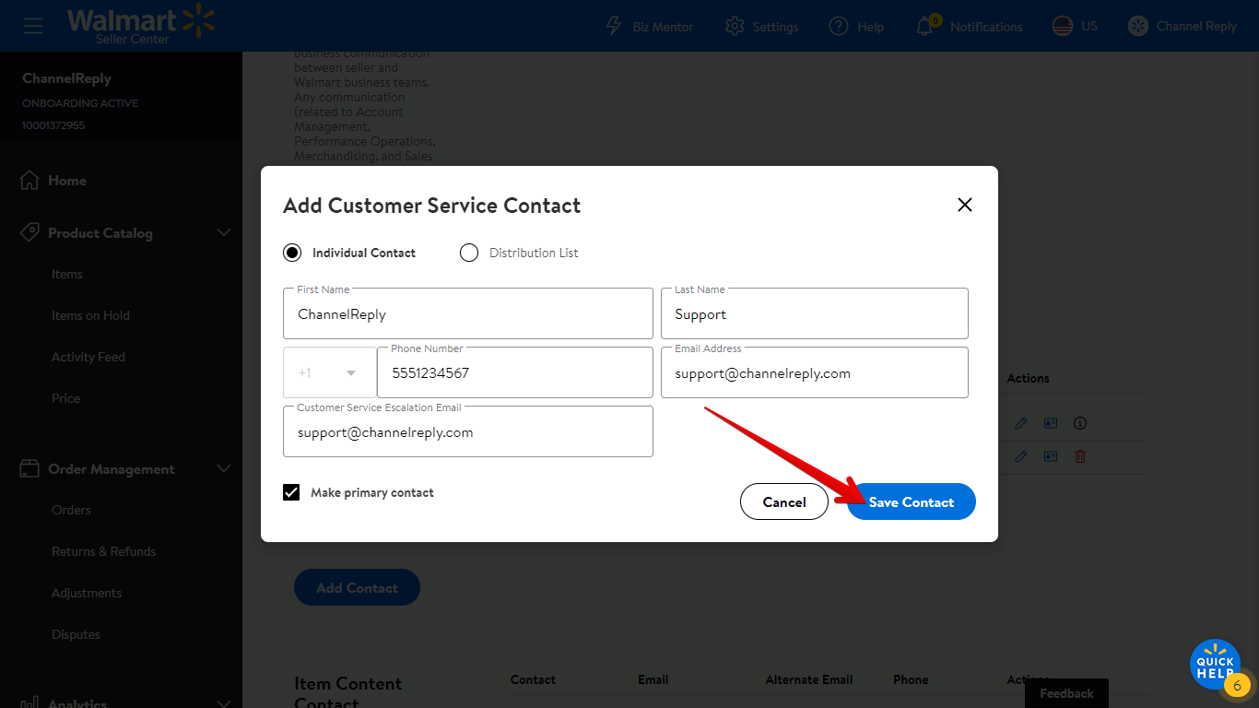Open Disputes in the sidebar
Image resolution: width=1259 pixels, height=708 pixels.
click(76, 634)
